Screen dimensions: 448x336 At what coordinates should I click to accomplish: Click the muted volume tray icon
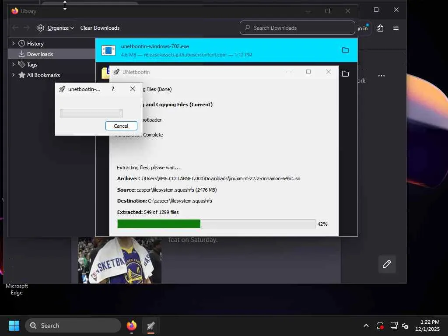405,325
